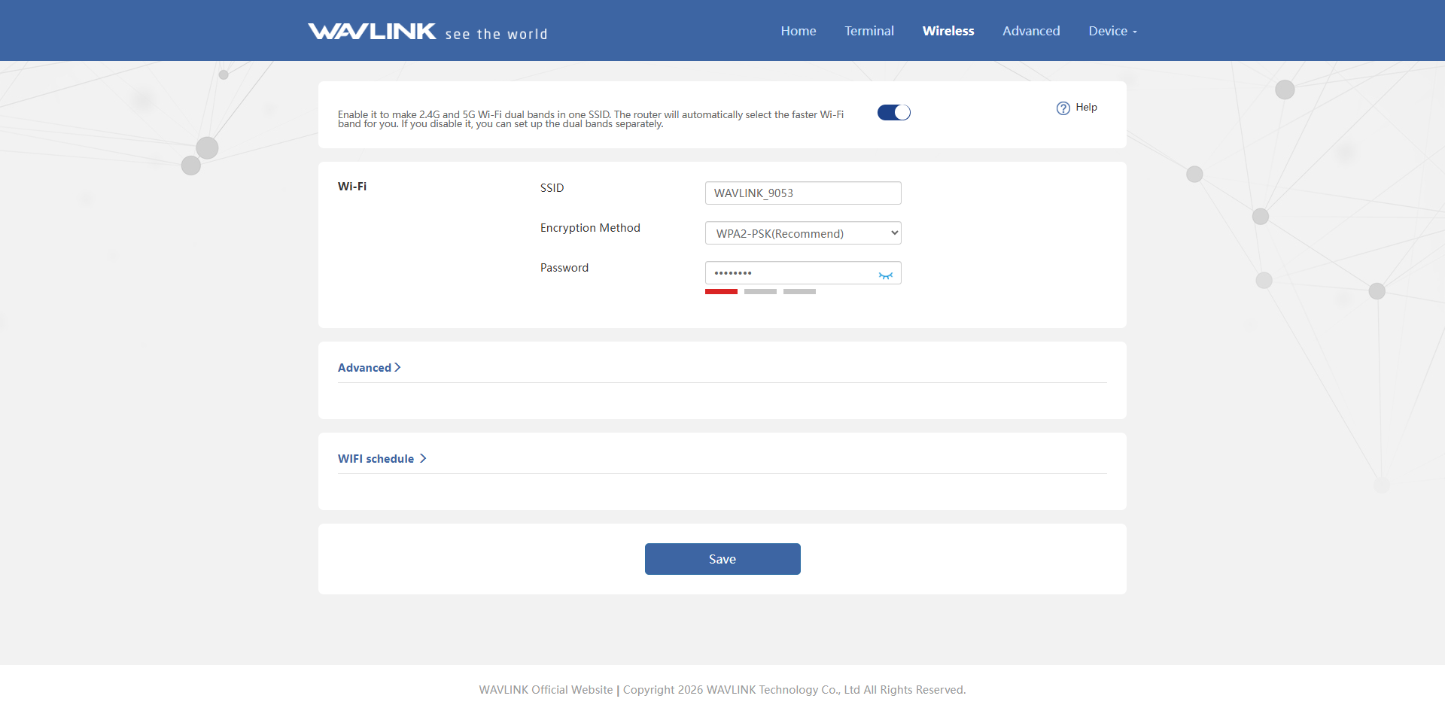
Task: Expand the WIFI schedule section
Action: click(x=382, y=459)
